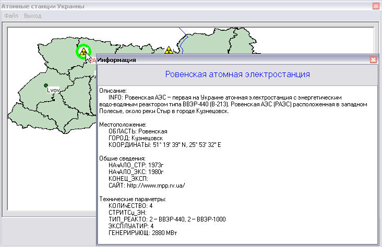This screenshot has width=382, height=247.
Task: Select the Lvov map label
Action: coord(53,90)
